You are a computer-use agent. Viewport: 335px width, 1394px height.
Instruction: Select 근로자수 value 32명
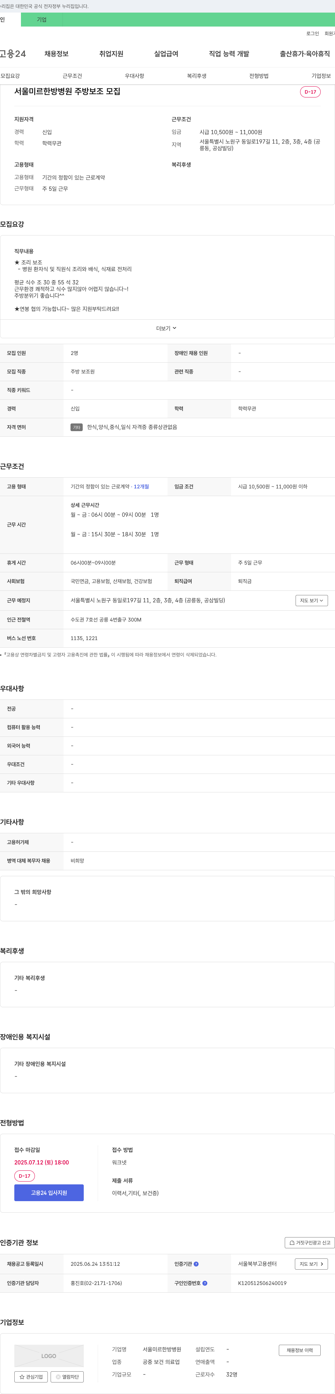click(232, 1374)
